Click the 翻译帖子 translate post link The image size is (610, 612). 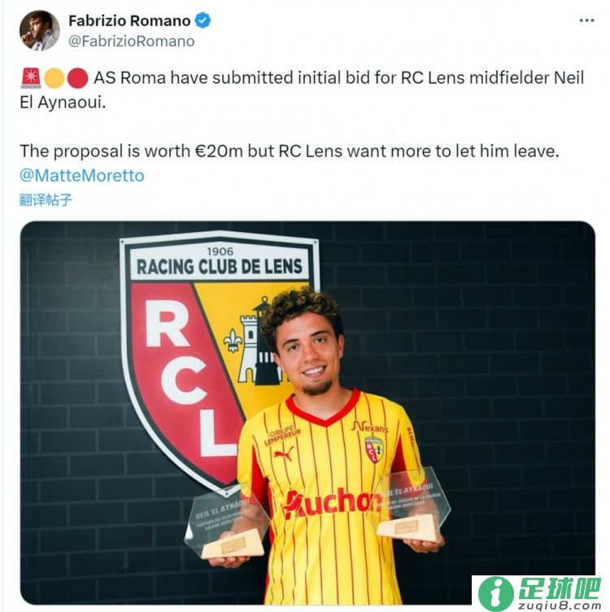[x=46, y=200]
